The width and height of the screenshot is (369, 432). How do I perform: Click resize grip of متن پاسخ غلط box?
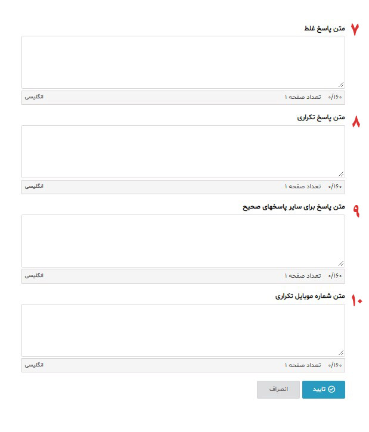tap(341, 85)
